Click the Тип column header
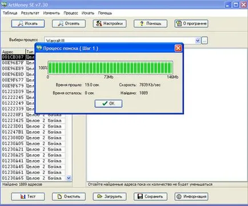This screenshot has height=206, width=248. point(30,52)
